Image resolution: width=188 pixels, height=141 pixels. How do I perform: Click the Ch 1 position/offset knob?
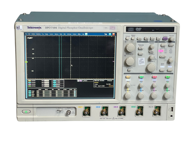tap(128, 85)
